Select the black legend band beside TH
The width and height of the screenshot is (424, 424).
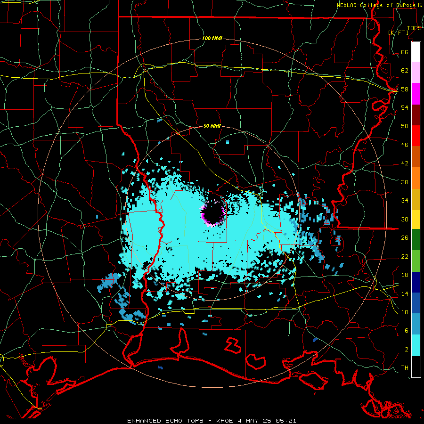coord(416,367)
